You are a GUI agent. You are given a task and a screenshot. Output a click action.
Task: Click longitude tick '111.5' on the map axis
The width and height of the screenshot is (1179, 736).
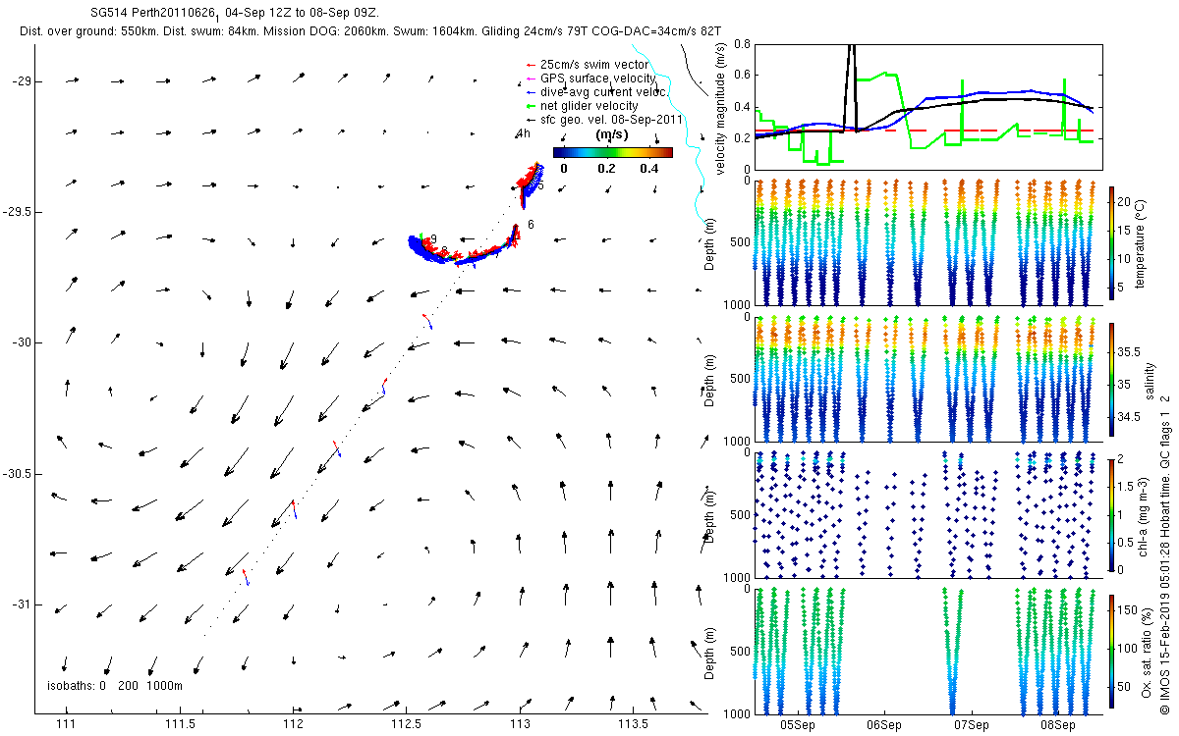coord(180,724)
